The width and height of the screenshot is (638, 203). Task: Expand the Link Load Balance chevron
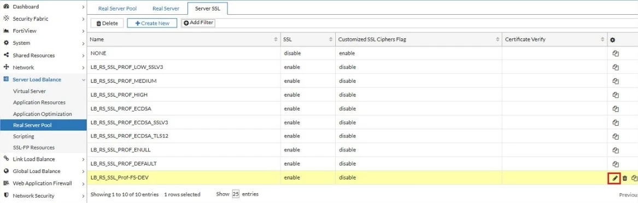pos(83,159)
